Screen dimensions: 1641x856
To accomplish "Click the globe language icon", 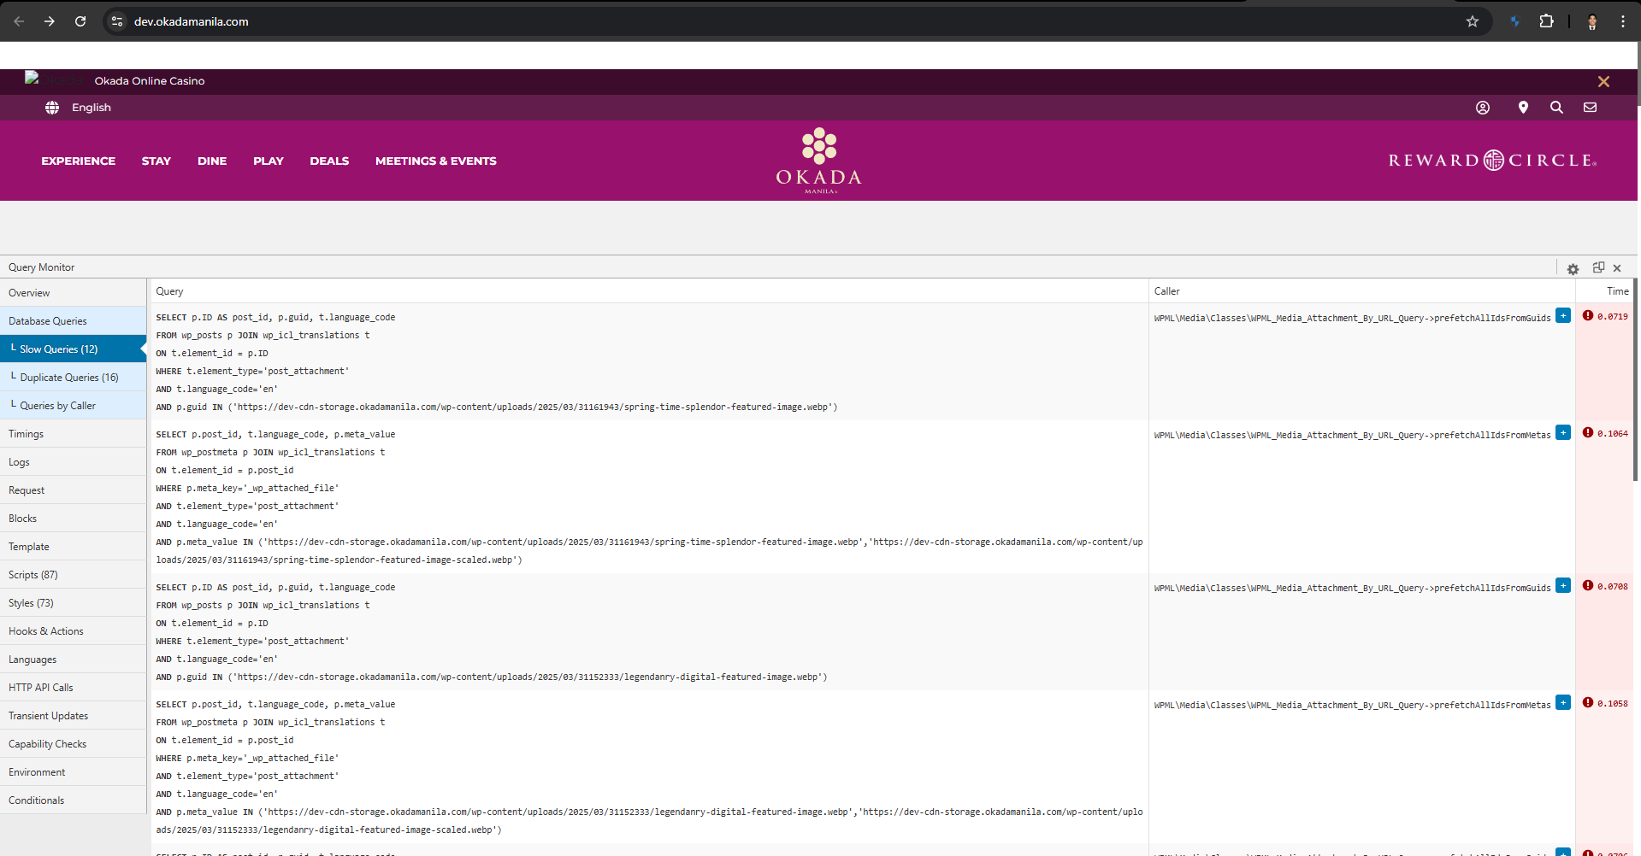I will (x=52, y=108).
